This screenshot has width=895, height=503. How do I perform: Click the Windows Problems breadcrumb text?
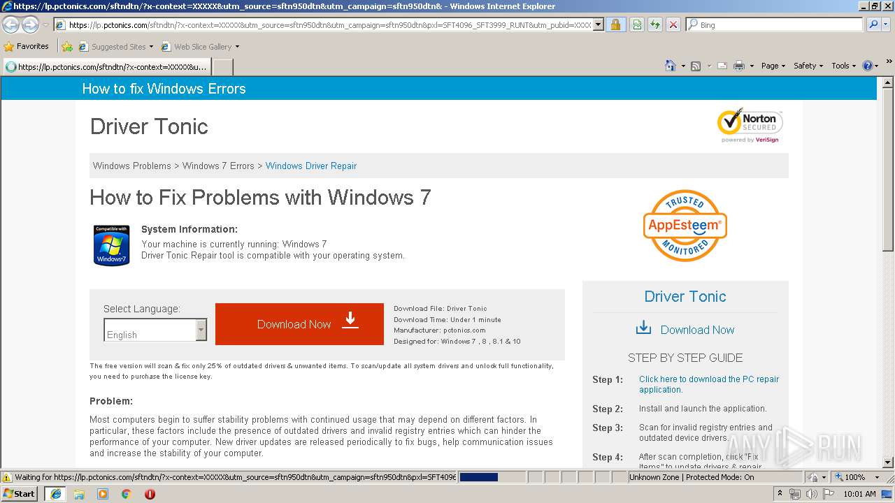pyautogui.click(x=132, y=166)
